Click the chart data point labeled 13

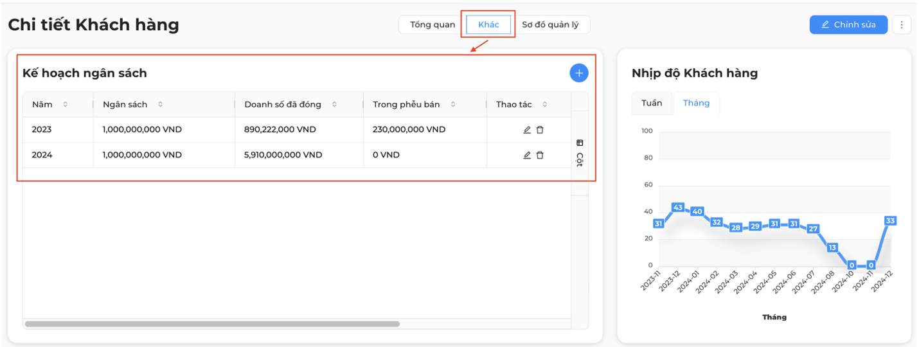(832, 247)
